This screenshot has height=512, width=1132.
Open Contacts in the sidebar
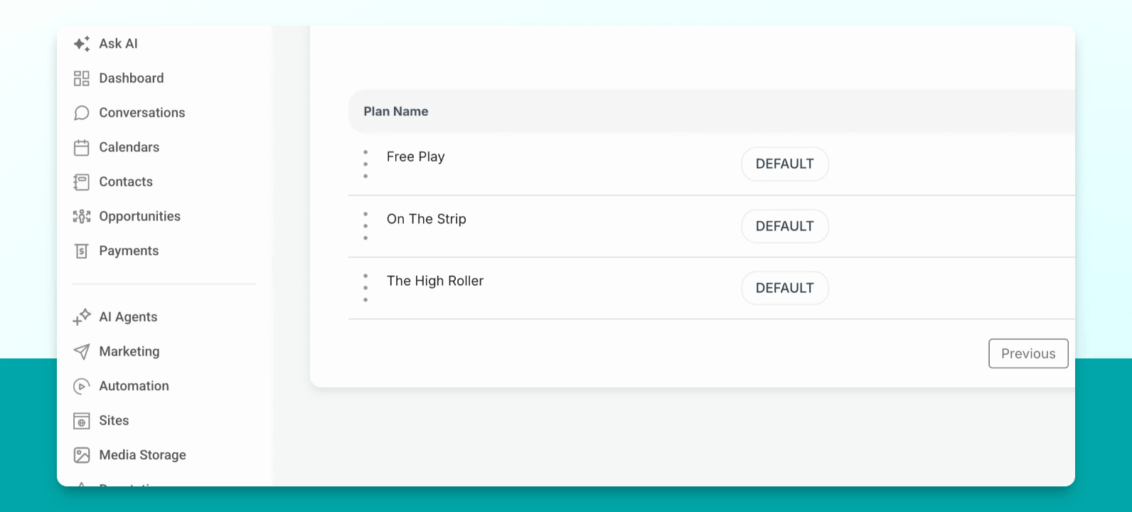point(126,182)
